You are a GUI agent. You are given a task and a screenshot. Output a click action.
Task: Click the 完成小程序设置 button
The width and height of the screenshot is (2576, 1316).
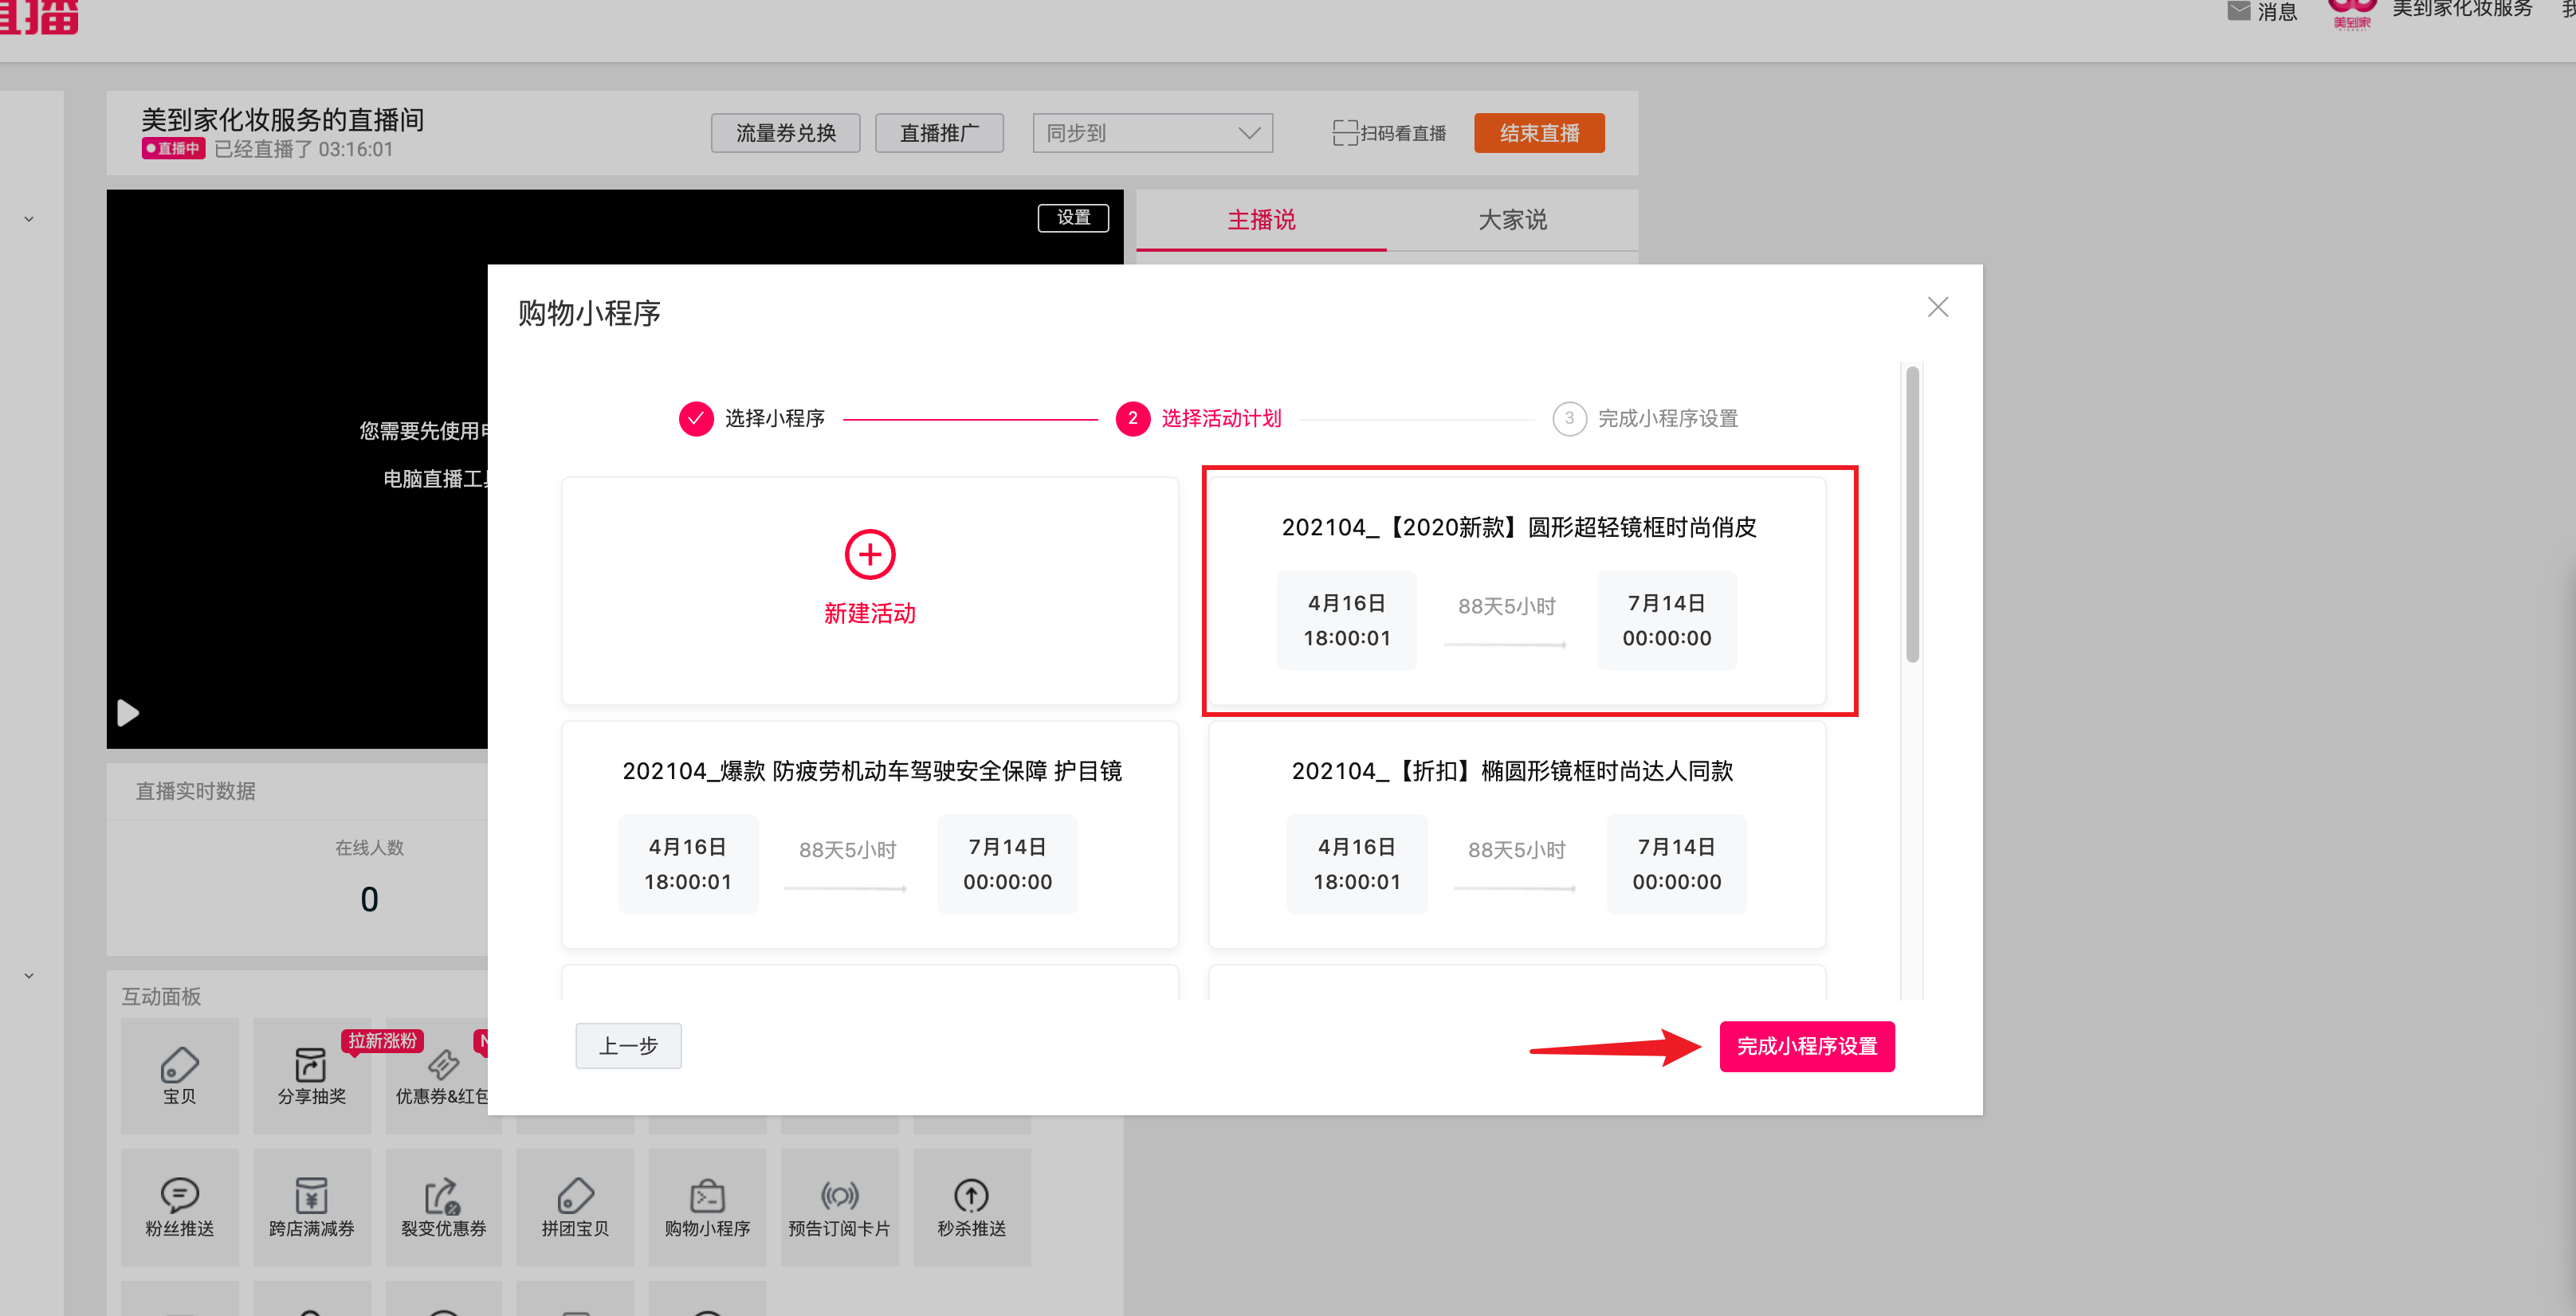[1806, 1046]
